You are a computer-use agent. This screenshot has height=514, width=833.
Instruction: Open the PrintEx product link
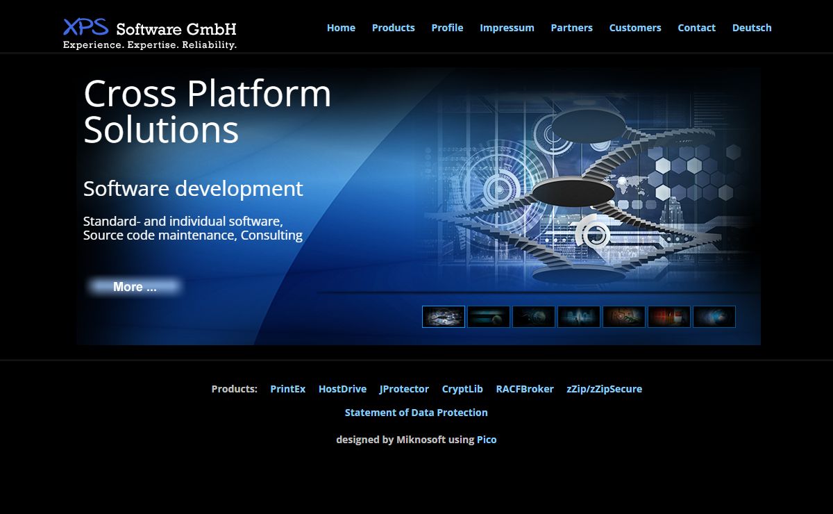coord(287,389)
